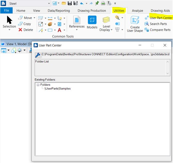Open User Part Center from the ribbon

(x=158, y=18)
